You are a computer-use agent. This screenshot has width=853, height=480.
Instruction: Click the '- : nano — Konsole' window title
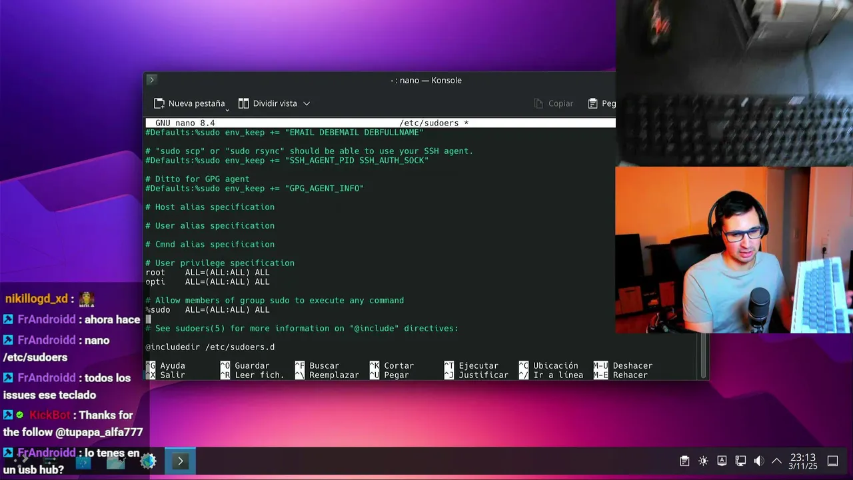(426, 80)
